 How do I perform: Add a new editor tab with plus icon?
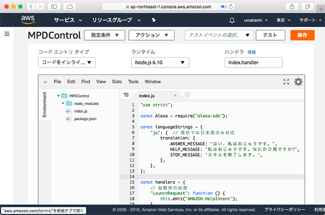[x=187, y=95]
